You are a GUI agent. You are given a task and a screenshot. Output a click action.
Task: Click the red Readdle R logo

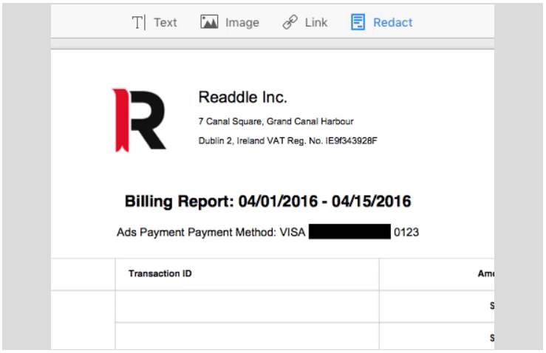pos(139,120)
